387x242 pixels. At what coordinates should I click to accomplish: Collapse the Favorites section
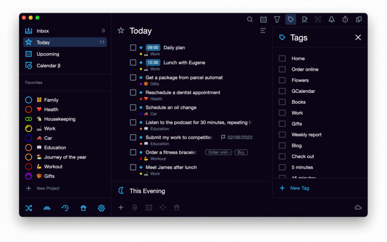33,83
